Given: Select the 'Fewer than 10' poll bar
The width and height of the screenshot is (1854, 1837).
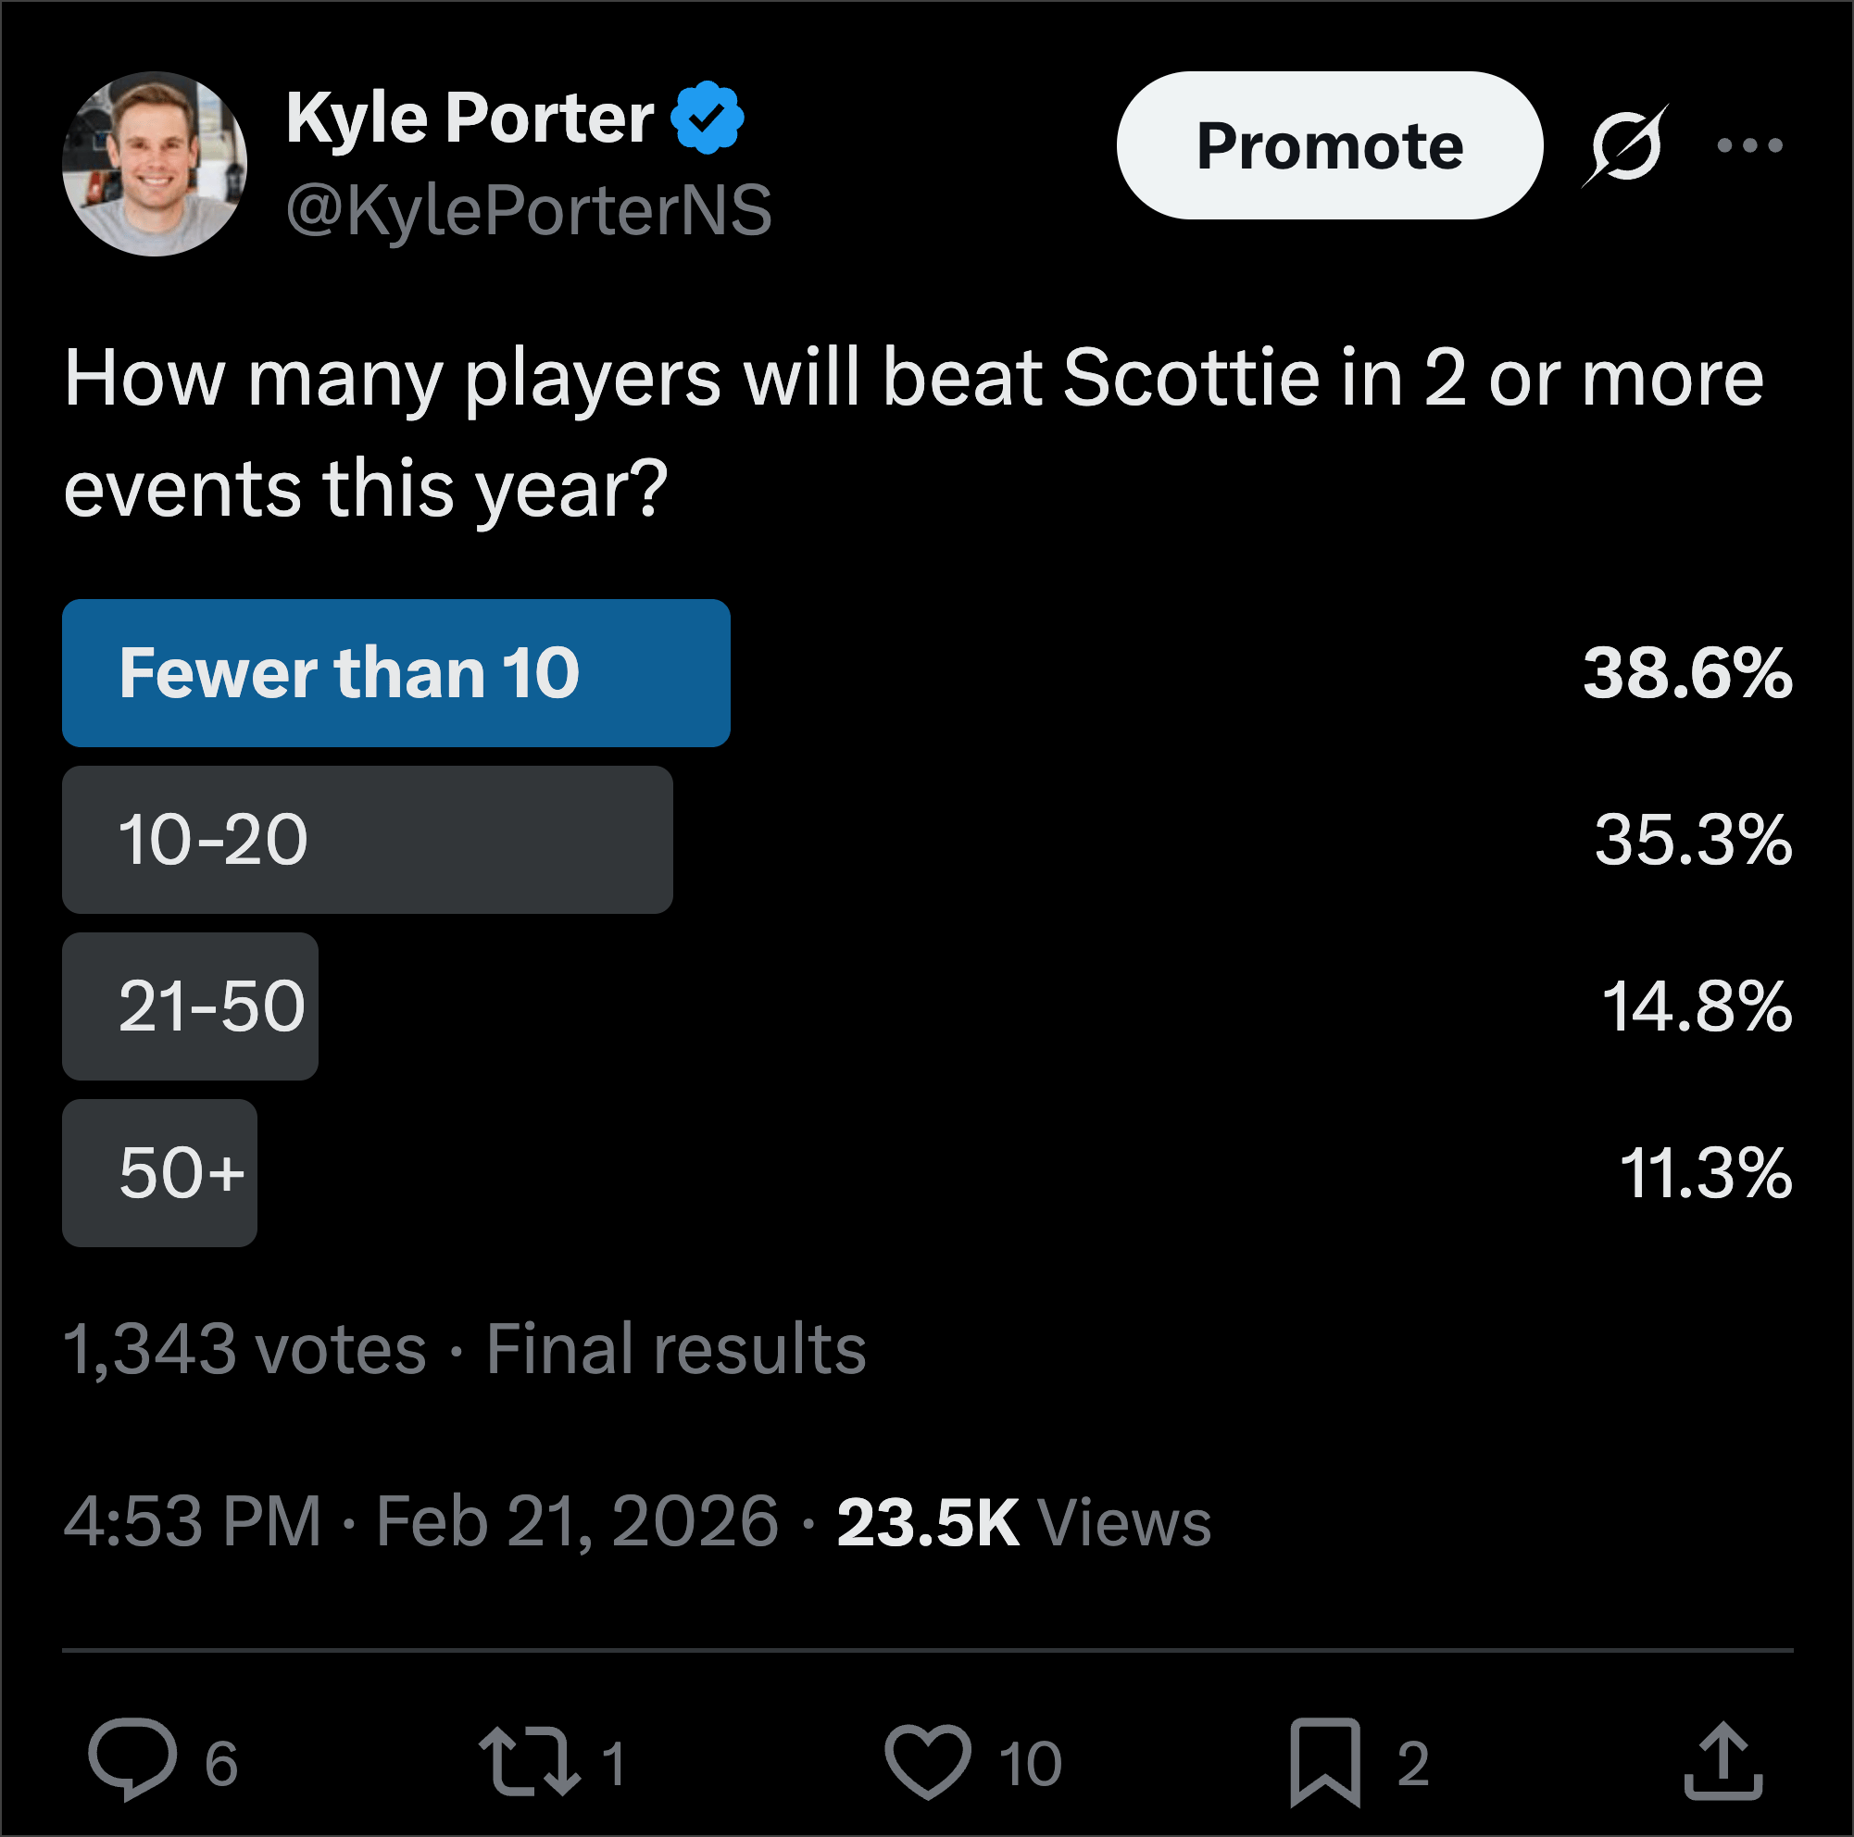Looking at the screenshot, I should [395, 672].
